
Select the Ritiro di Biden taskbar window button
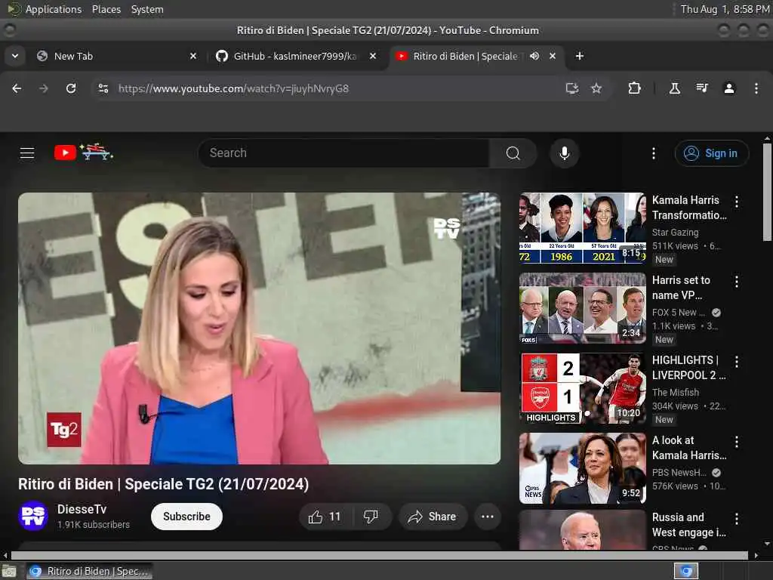tap(90, 571)
